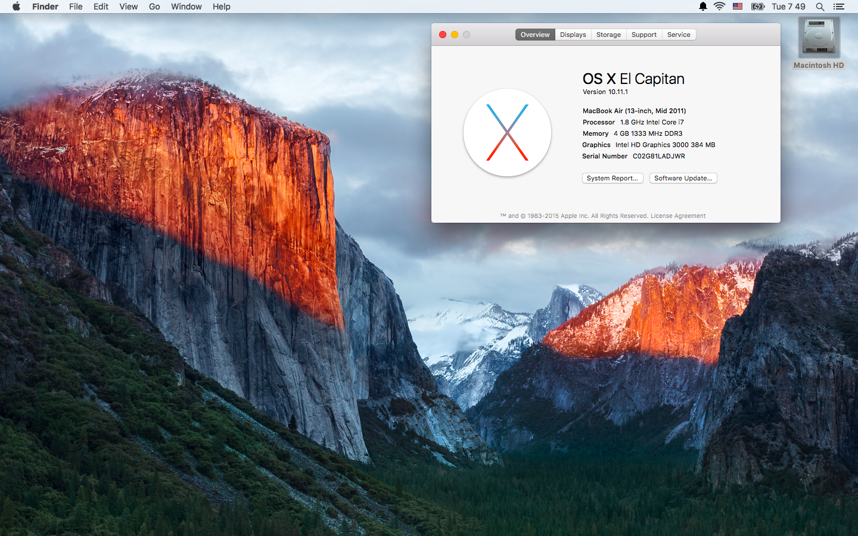Click the Version 10.11.1 text
The image size is (858, 536).
pos(605,92)
